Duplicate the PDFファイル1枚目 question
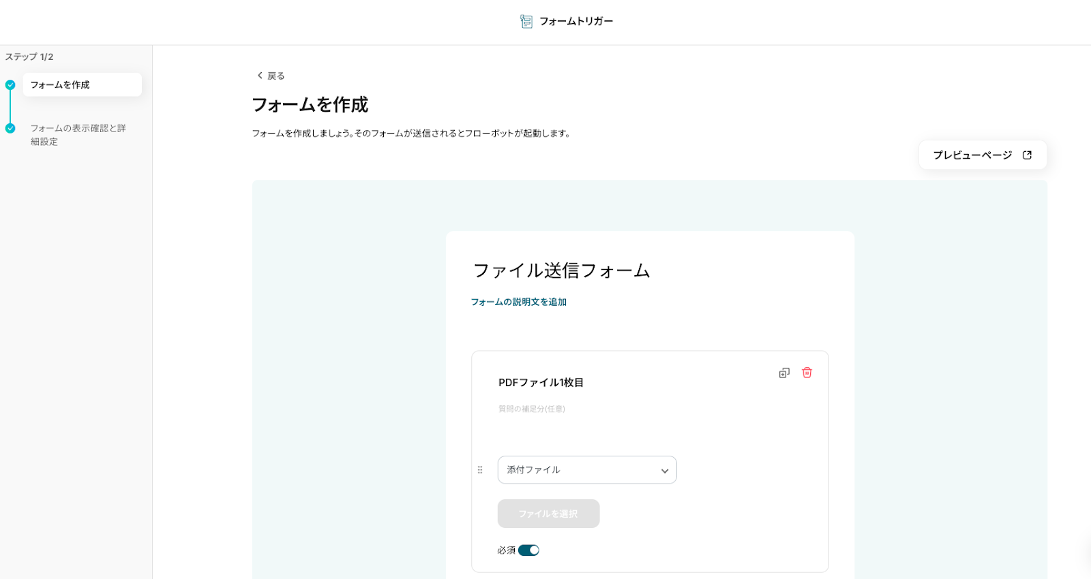Image resolution: width=1091 pixels, height=579 pixels. click(x=784, y=373)
